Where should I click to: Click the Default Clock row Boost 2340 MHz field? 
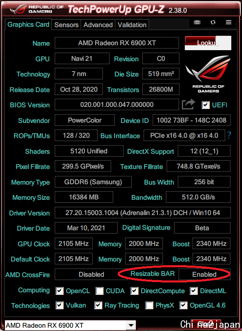point(212,259)
